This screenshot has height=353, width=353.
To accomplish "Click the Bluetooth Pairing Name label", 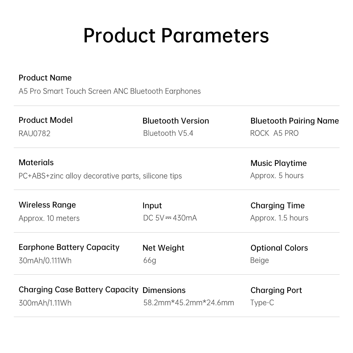I will point(294,121).
